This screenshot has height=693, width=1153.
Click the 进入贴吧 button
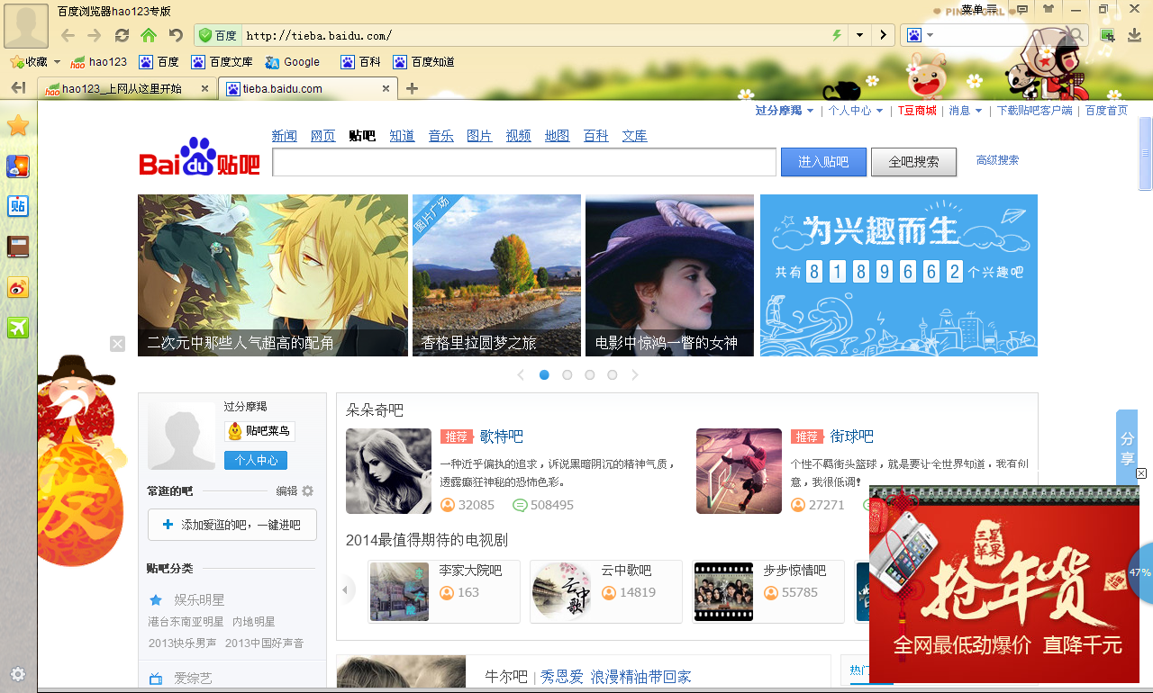pos(823,162)
